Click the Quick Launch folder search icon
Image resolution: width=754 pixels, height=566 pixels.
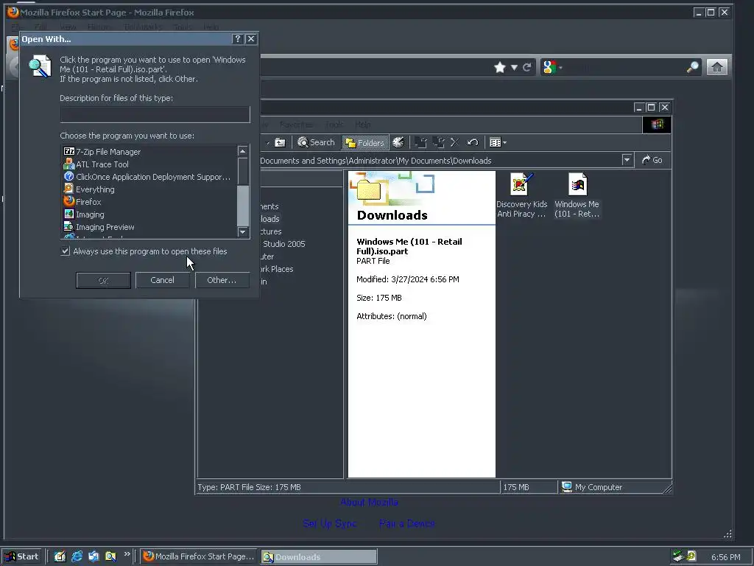(110, 556)
